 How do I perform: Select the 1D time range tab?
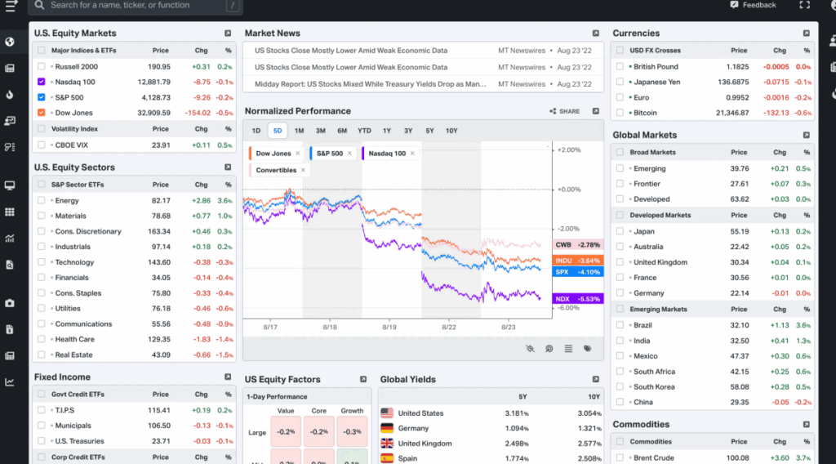click(x=256, y=131)
